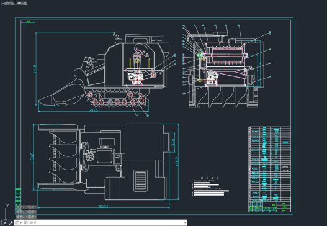Expand command history arrow at command line end
The height and width of the screenshot is (226, 327).
[185, 223]
